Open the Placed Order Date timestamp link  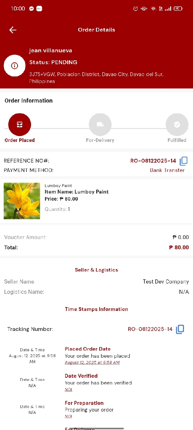coord(92,363)
